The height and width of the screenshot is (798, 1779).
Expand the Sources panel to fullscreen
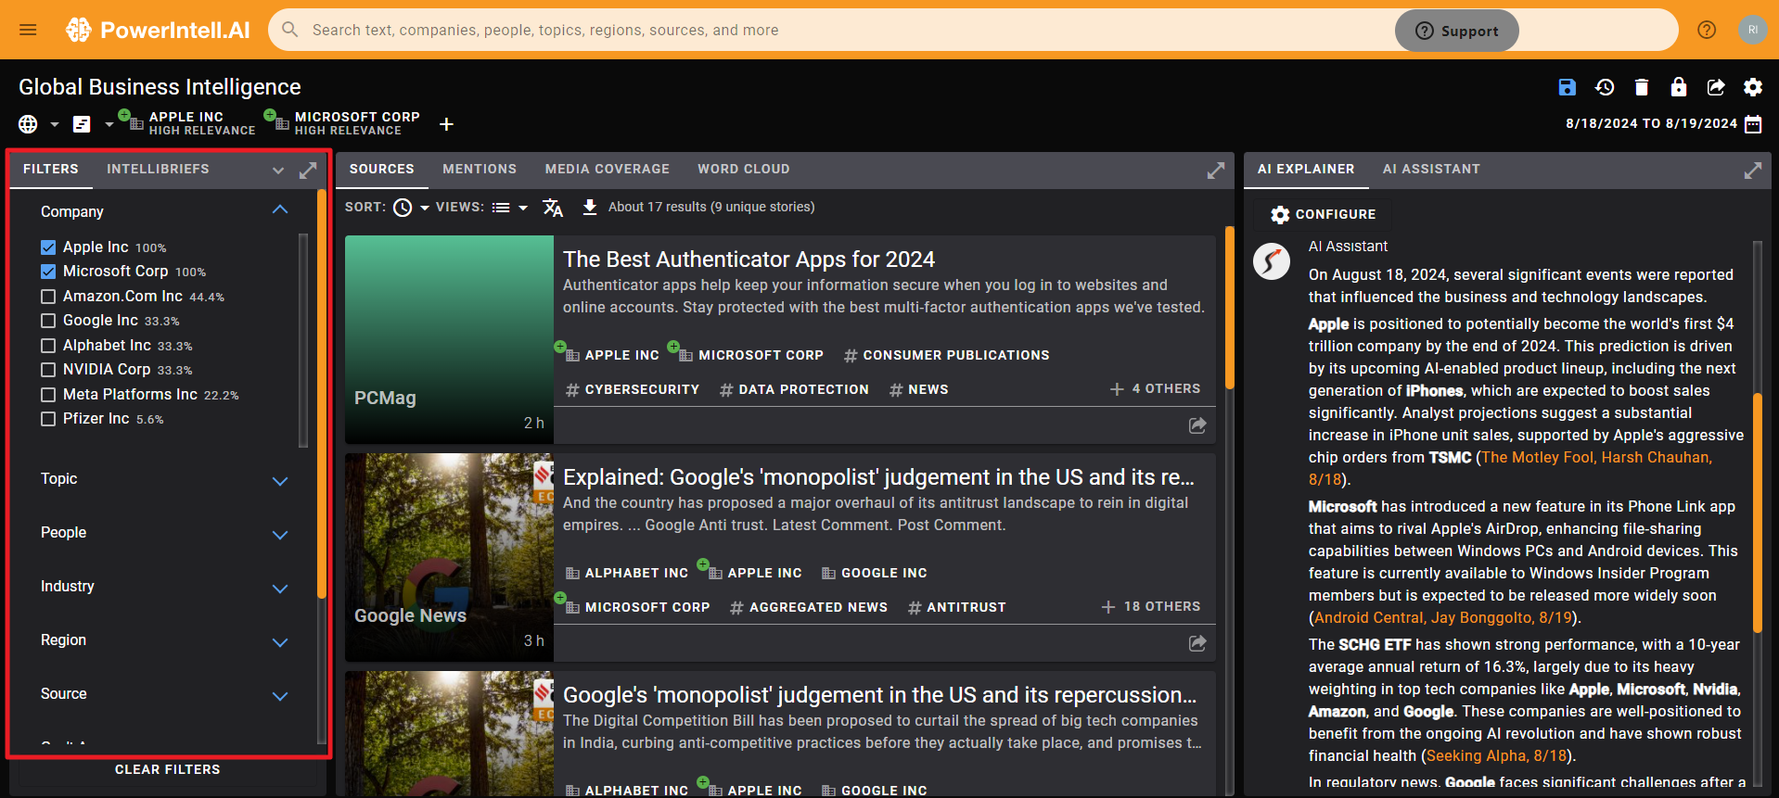pos(1215,171)
